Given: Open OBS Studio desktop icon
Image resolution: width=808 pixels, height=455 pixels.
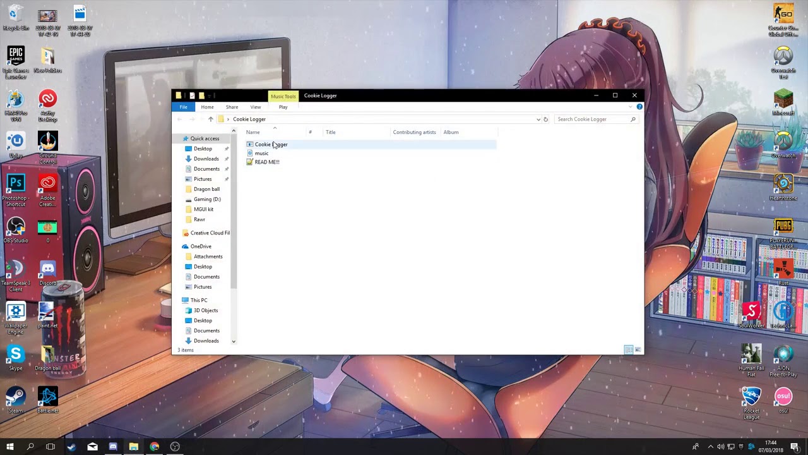Looking at the screenshot, I should [x=16, y=231].
